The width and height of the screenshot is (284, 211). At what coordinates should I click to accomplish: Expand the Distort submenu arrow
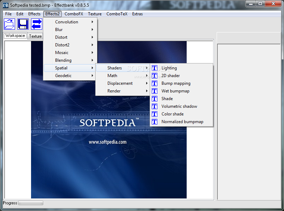point(92,37)
